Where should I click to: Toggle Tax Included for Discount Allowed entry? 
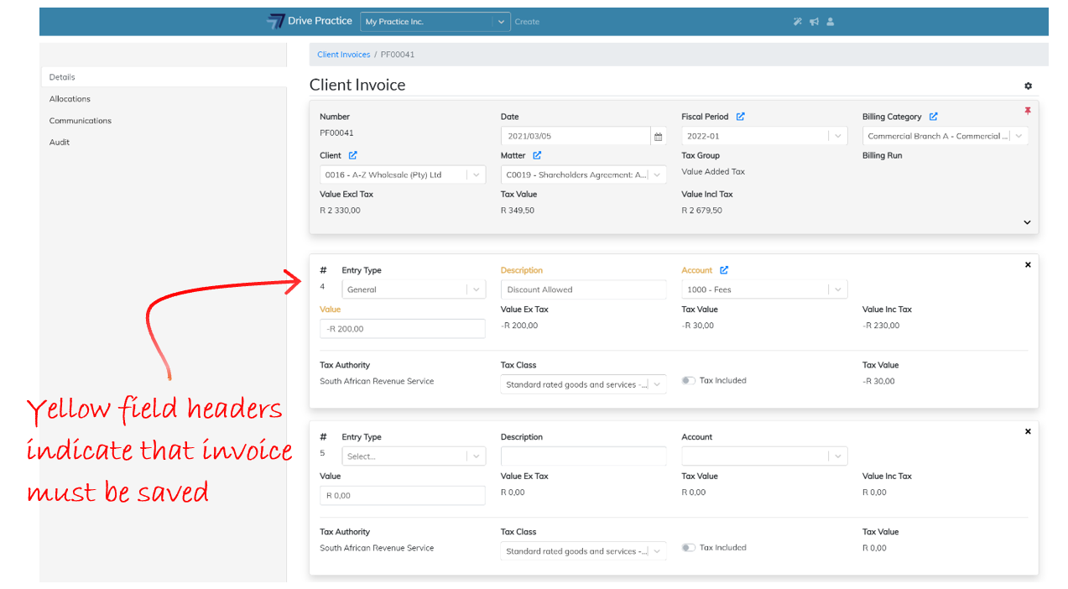pos(689,381)
